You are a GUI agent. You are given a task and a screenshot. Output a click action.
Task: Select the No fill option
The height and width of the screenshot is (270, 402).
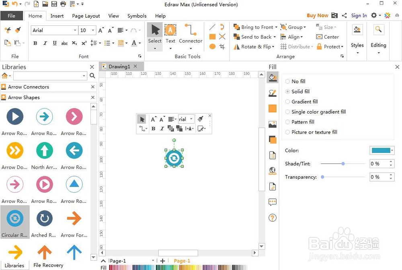(x=295, y=81)
